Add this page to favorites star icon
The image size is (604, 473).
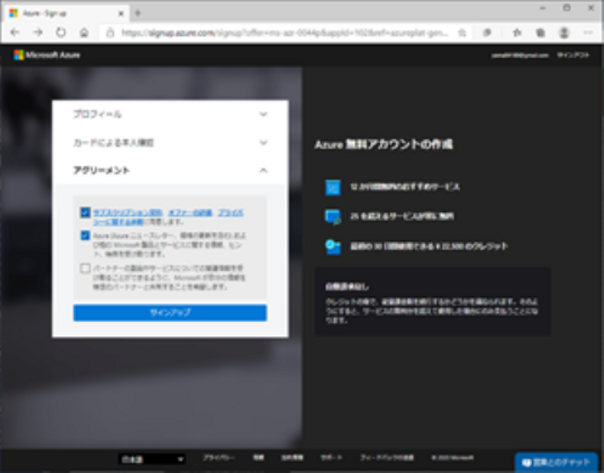(x=462, y=33)
